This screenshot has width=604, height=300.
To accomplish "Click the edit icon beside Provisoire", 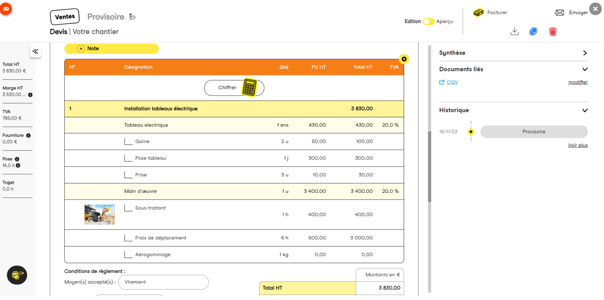I will point(133,17).
